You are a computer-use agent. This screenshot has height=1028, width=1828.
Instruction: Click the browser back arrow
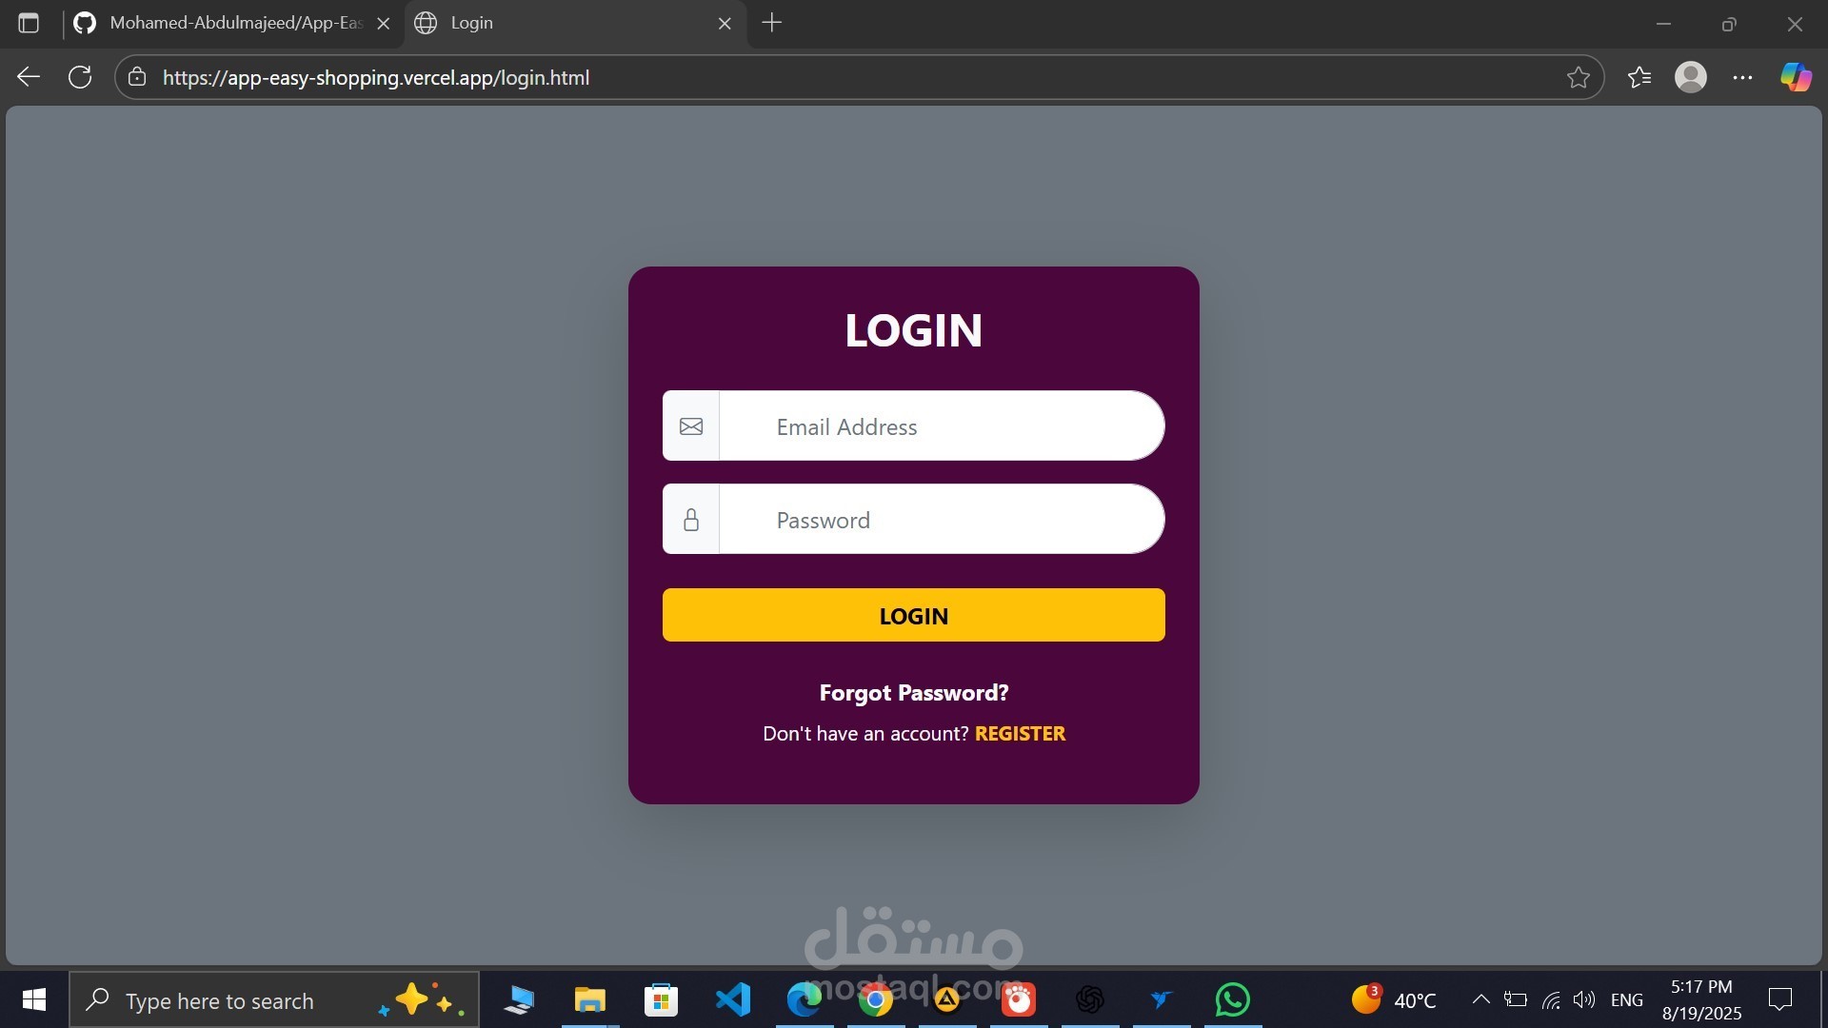29,77
